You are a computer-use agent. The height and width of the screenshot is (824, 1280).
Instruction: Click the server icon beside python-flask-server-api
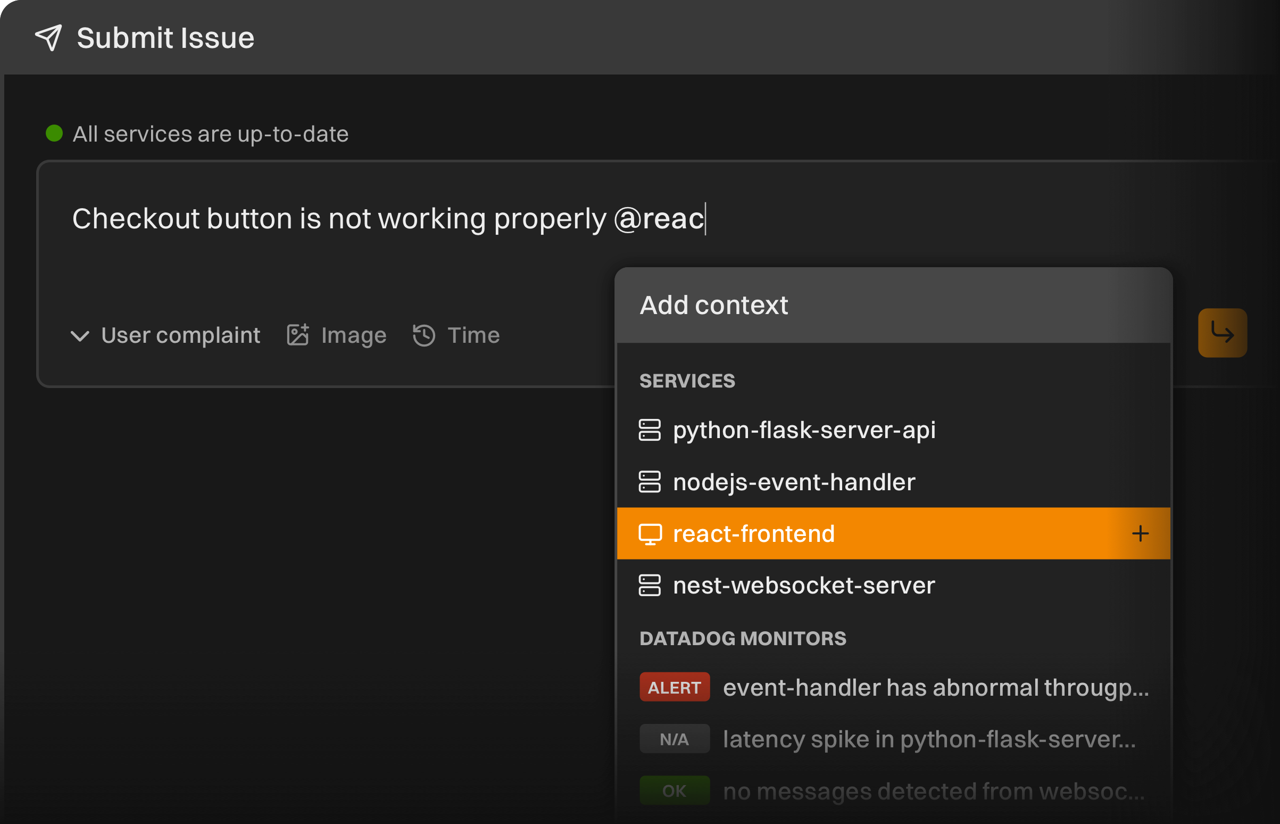[650, 430]
